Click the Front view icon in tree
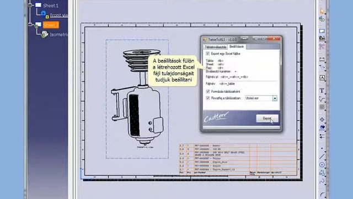353x199 pixels. 44,15
